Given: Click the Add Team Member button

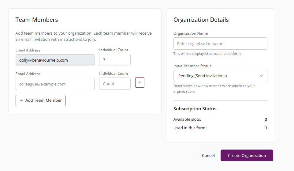Looking at the screenshot, I should pos(40,101).
